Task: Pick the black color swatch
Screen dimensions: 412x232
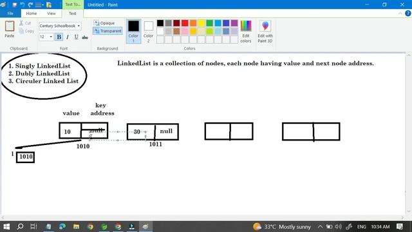Action: 160,23
